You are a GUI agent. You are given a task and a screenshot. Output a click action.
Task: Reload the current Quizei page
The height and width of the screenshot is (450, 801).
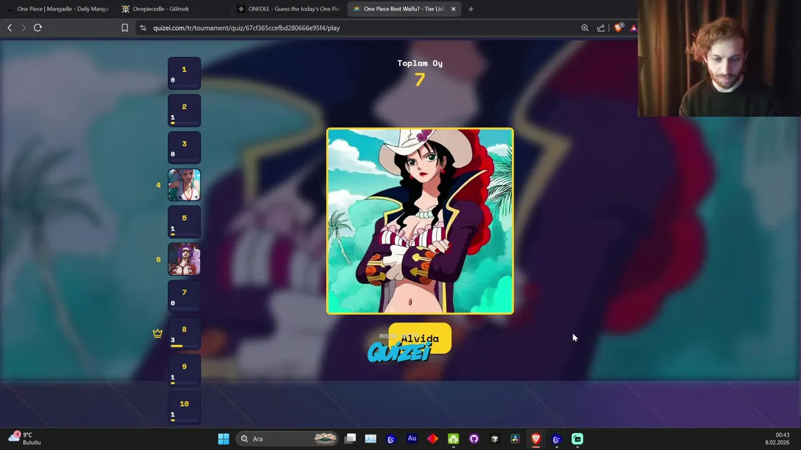(x=38, y=27)
